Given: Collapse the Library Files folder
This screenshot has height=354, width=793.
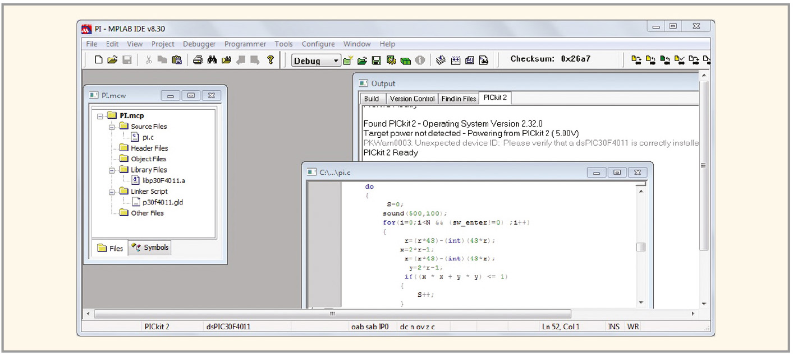Looking at the screenshot, I should (x=112, y=170).
